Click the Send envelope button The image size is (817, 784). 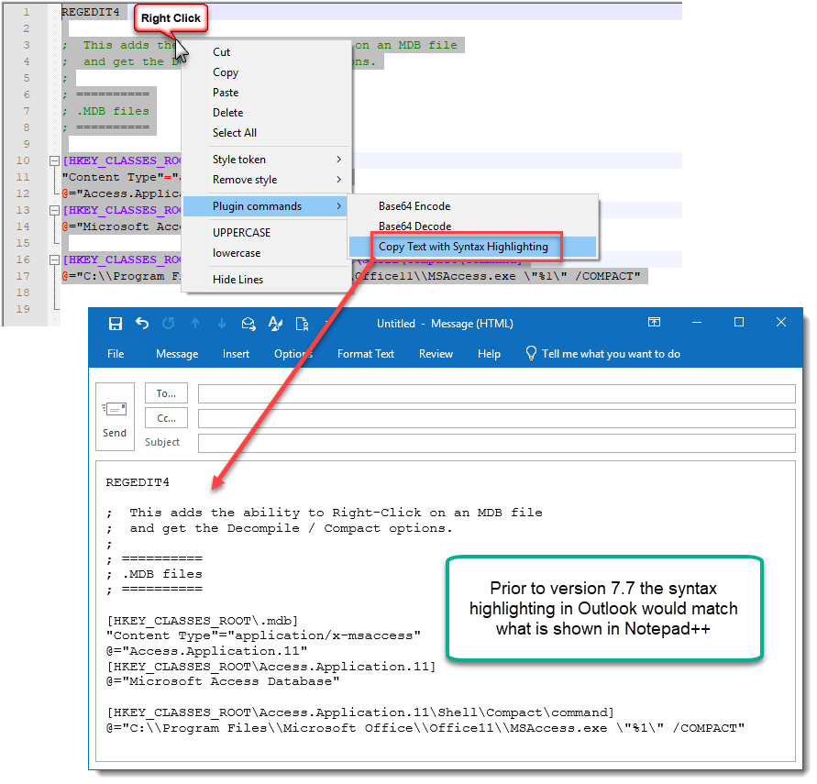[115, 416]
